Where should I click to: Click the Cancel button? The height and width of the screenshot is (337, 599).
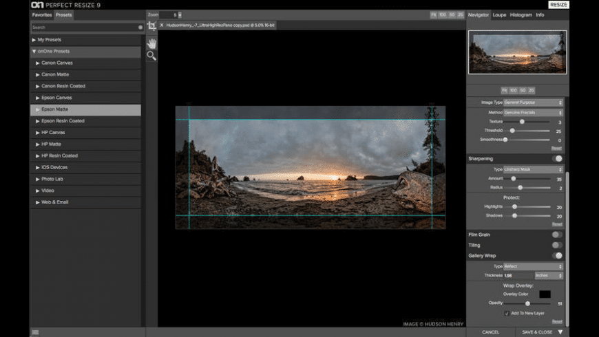click(x=490, y=332)
